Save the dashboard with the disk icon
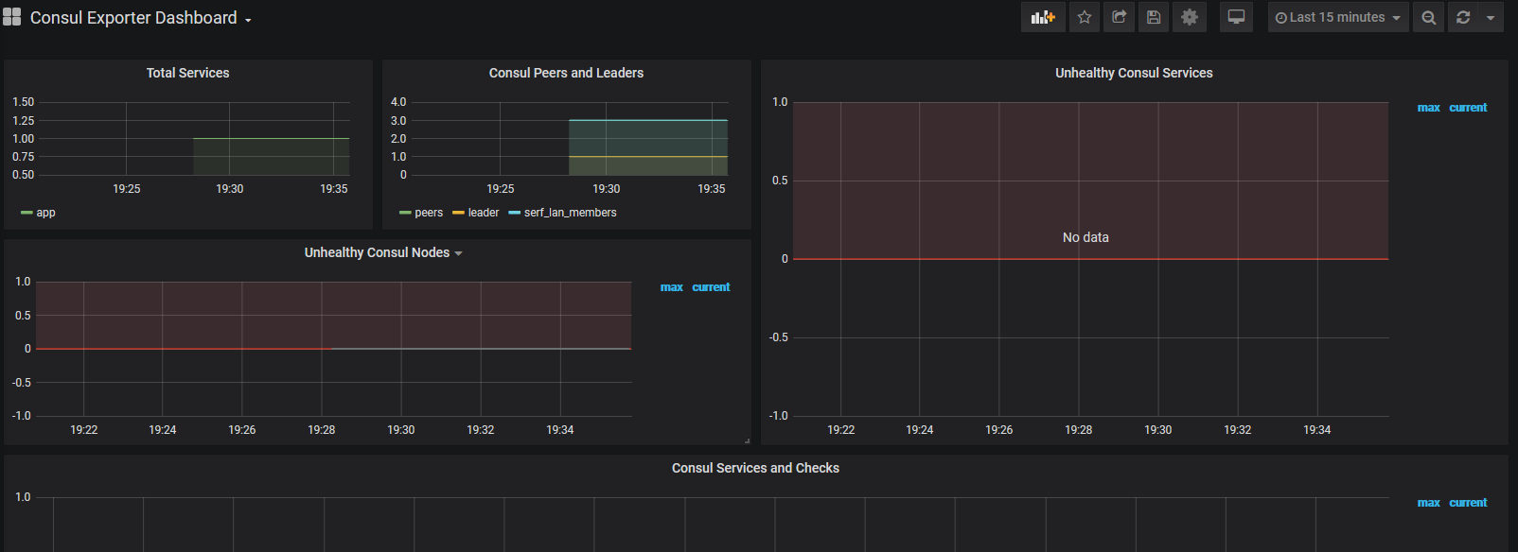The height and width of the screenshot is (552, 1518). 1153,17
